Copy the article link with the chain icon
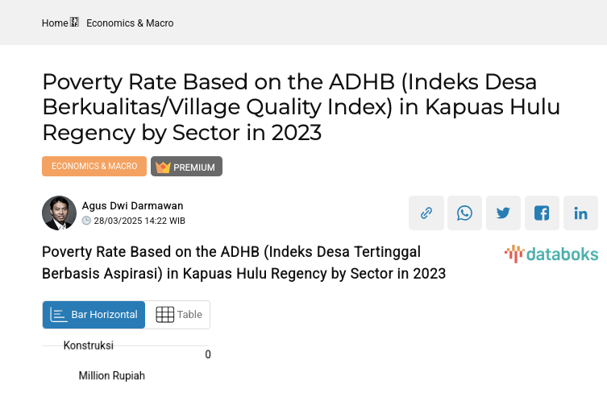 tap(426, 213)
